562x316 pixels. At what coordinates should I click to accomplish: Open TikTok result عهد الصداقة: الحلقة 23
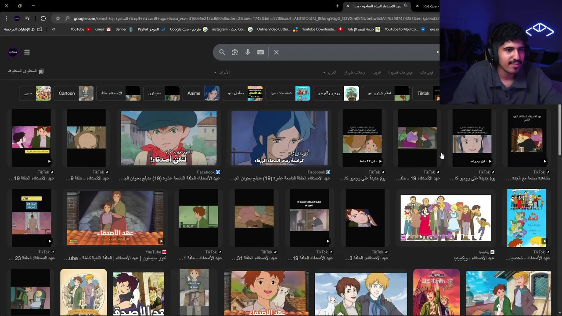31,218
